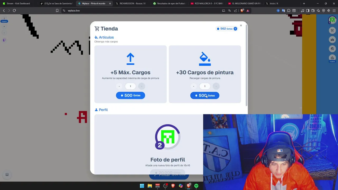Open Brave Shields lion icon
The width and height of the screenshot is (338, 190).
point(242,11)
